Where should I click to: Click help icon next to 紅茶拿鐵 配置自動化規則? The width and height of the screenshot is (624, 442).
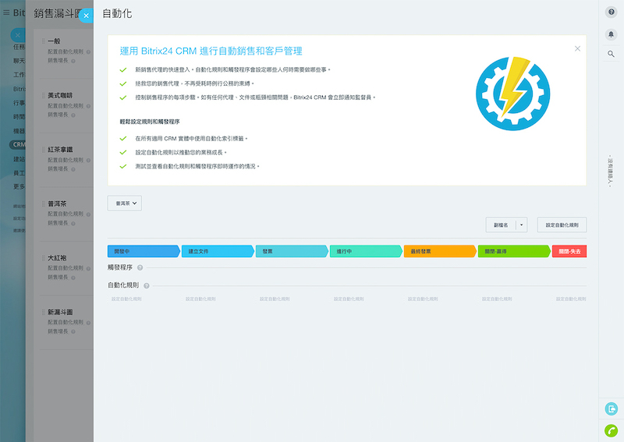pyautogui.click(x=88, y=161)
